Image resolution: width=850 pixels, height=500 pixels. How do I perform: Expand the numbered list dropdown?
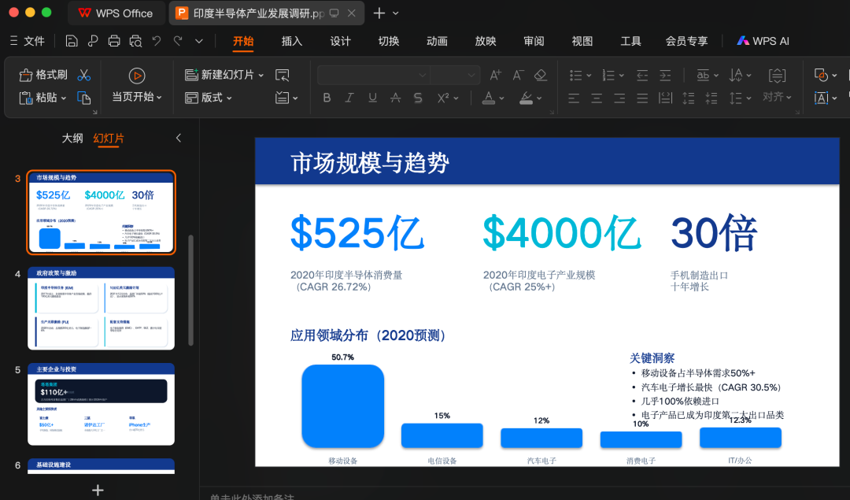click(621, 76)
